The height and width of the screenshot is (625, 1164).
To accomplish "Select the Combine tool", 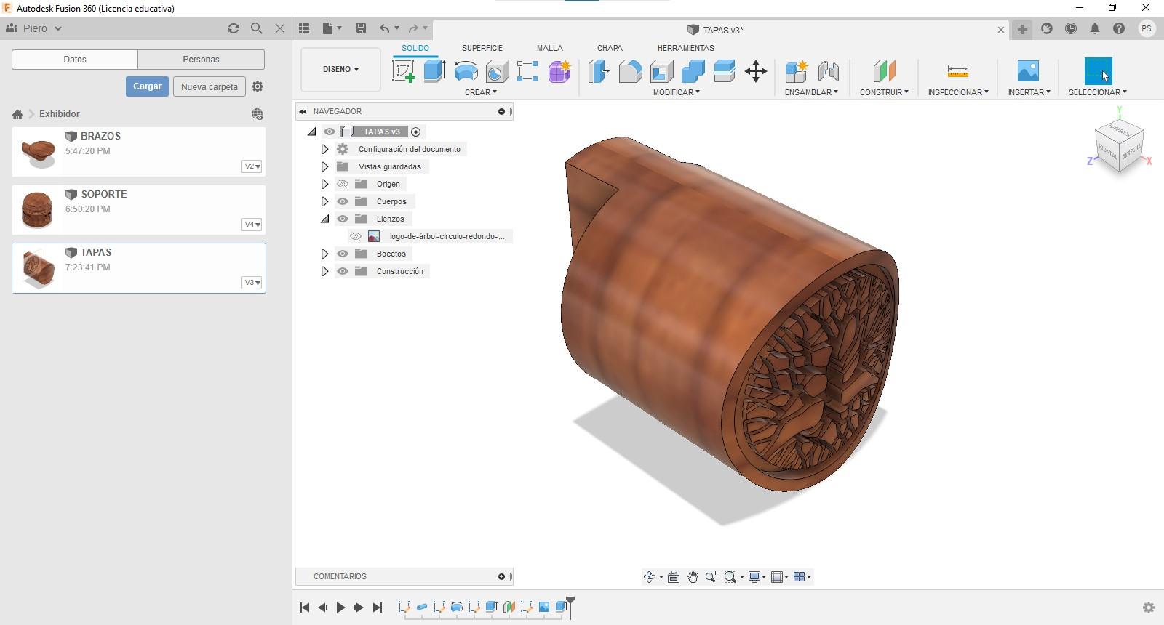I will pyautogui.click(x=693, y=71).
